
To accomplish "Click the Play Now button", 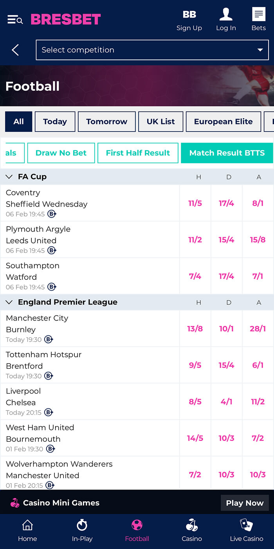I will (x=245, y=503).
